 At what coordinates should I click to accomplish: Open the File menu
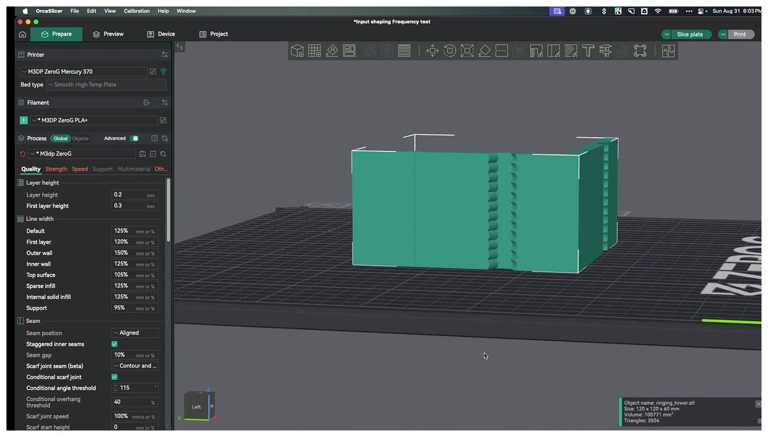click(x=74, y=11)
